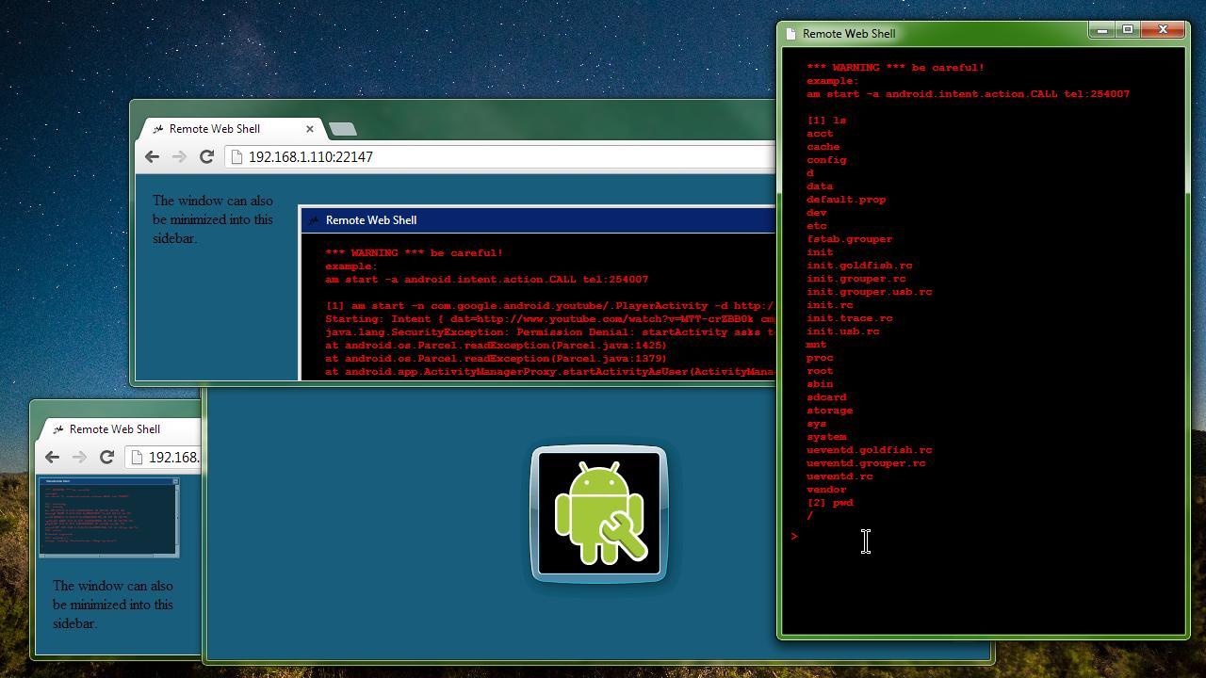Click the sidebar note text in upper browser page

pyautogui.click(x=213, y=219)
